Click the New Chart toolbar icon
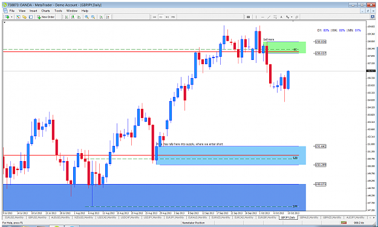The width and height of the screenshot is (378, 227). (7, 17)
